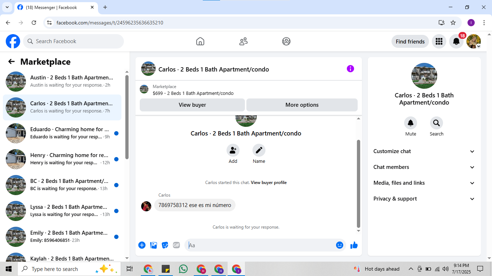Screen dimensions: 492x276
Task: Open more actions plus icon in composer
Action: 142,245
